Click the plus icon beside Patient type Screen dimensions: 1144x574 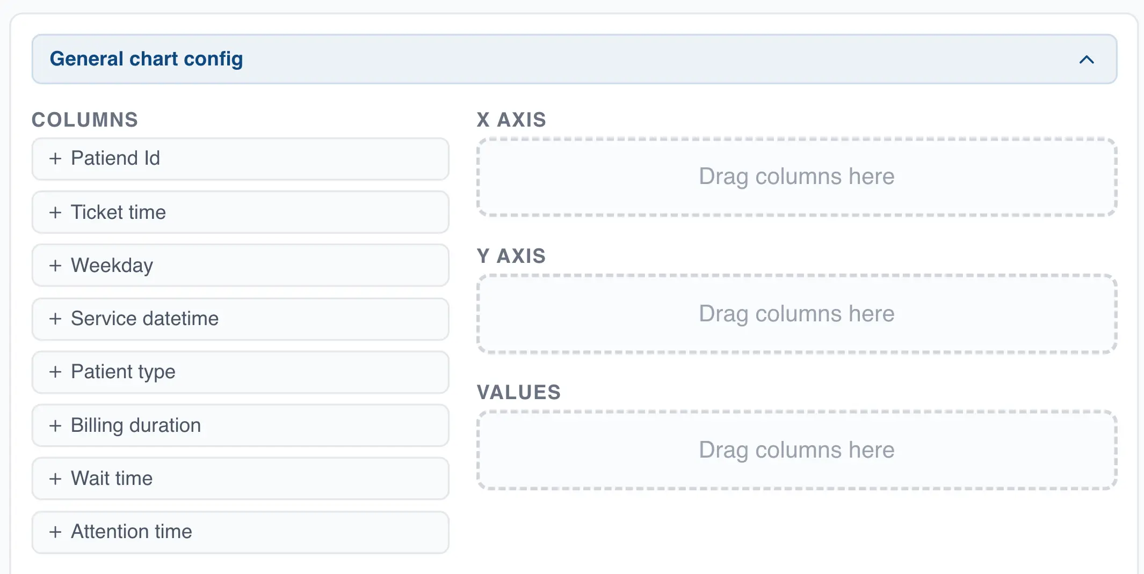(x=55, y=372)
